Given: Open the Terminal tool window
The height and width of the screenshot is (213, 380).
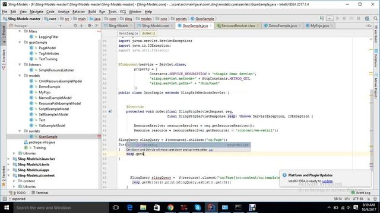Looking at the screenshot, I should click(x=40, y=192).
